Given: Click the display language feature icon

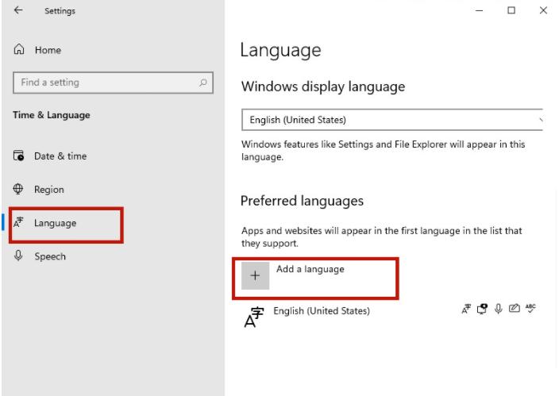Looking at the screenshot, I should pos(466,309).
